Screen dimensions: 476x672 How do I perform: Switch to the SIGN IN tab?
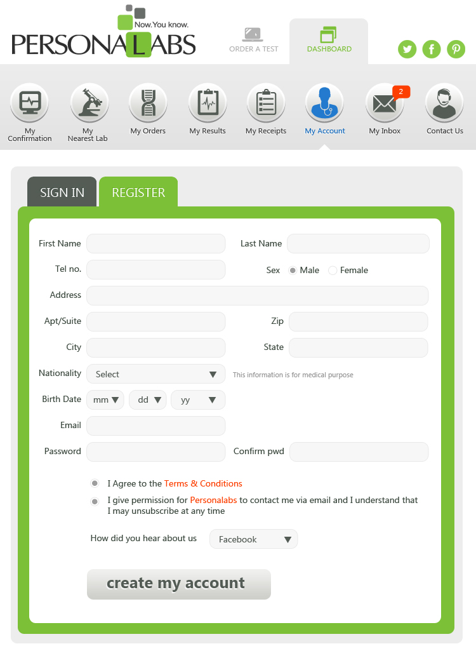62,192
